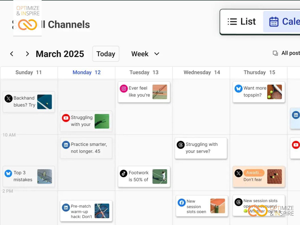Go to next week with right chevron
Viewport: 300px width, 225px height.
pyautogui.click(x=27, y=54)
